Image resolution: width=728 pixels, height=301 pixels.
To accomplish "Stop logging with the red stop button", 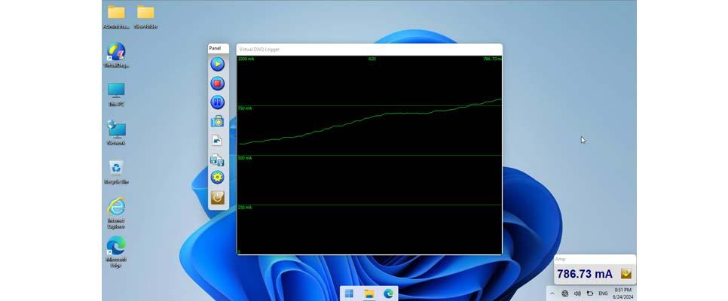I will pyautogui.click(x=217, y=84).
